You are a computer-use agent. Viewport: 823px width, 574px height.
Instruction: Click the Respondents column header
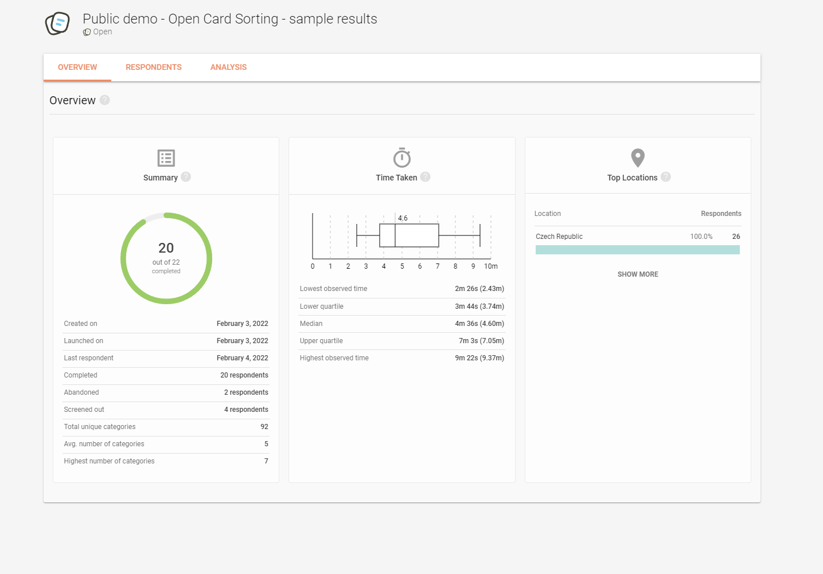tap(721, 214)
